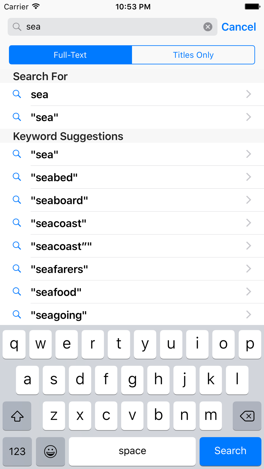Cancel the search
This screenshot has width=264, height=469.
[x=239, y=27]
